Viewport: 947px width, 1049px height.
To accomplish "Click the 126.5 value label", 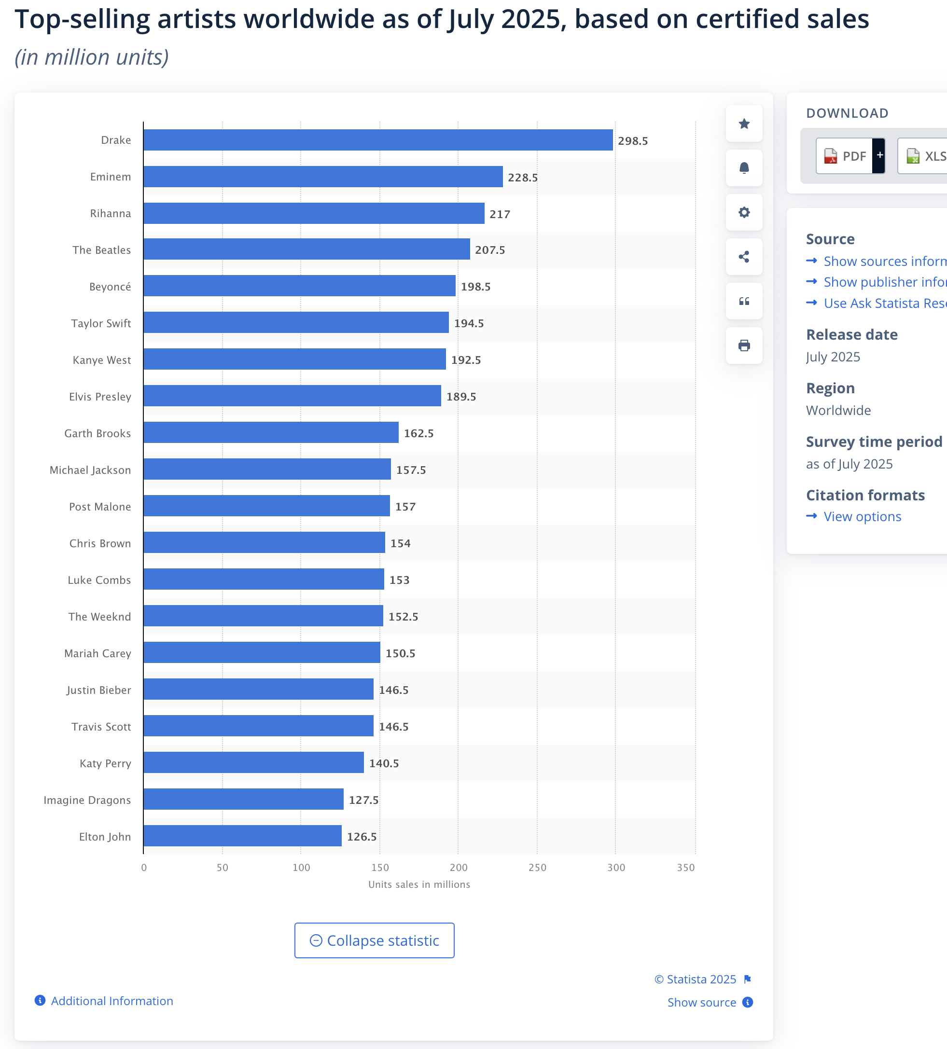I will (x=362, y=837).
